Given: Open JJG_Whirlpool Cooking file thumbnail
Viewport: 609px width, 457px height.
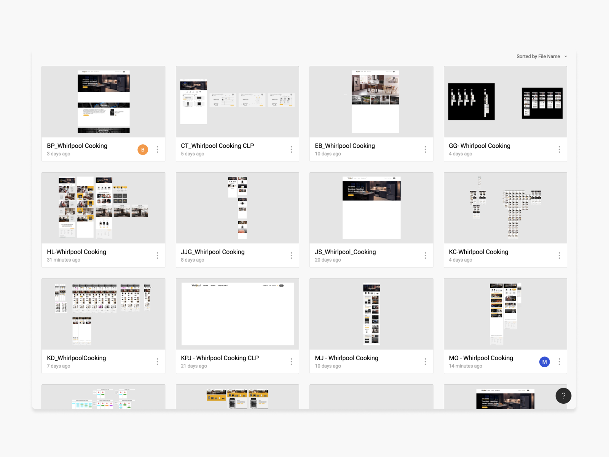Looking at the screenshot, I should (x=238, y=208).
